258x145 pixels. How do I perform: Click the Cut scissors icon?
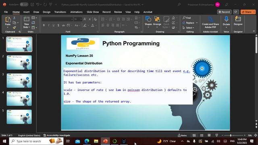point(15,18)
